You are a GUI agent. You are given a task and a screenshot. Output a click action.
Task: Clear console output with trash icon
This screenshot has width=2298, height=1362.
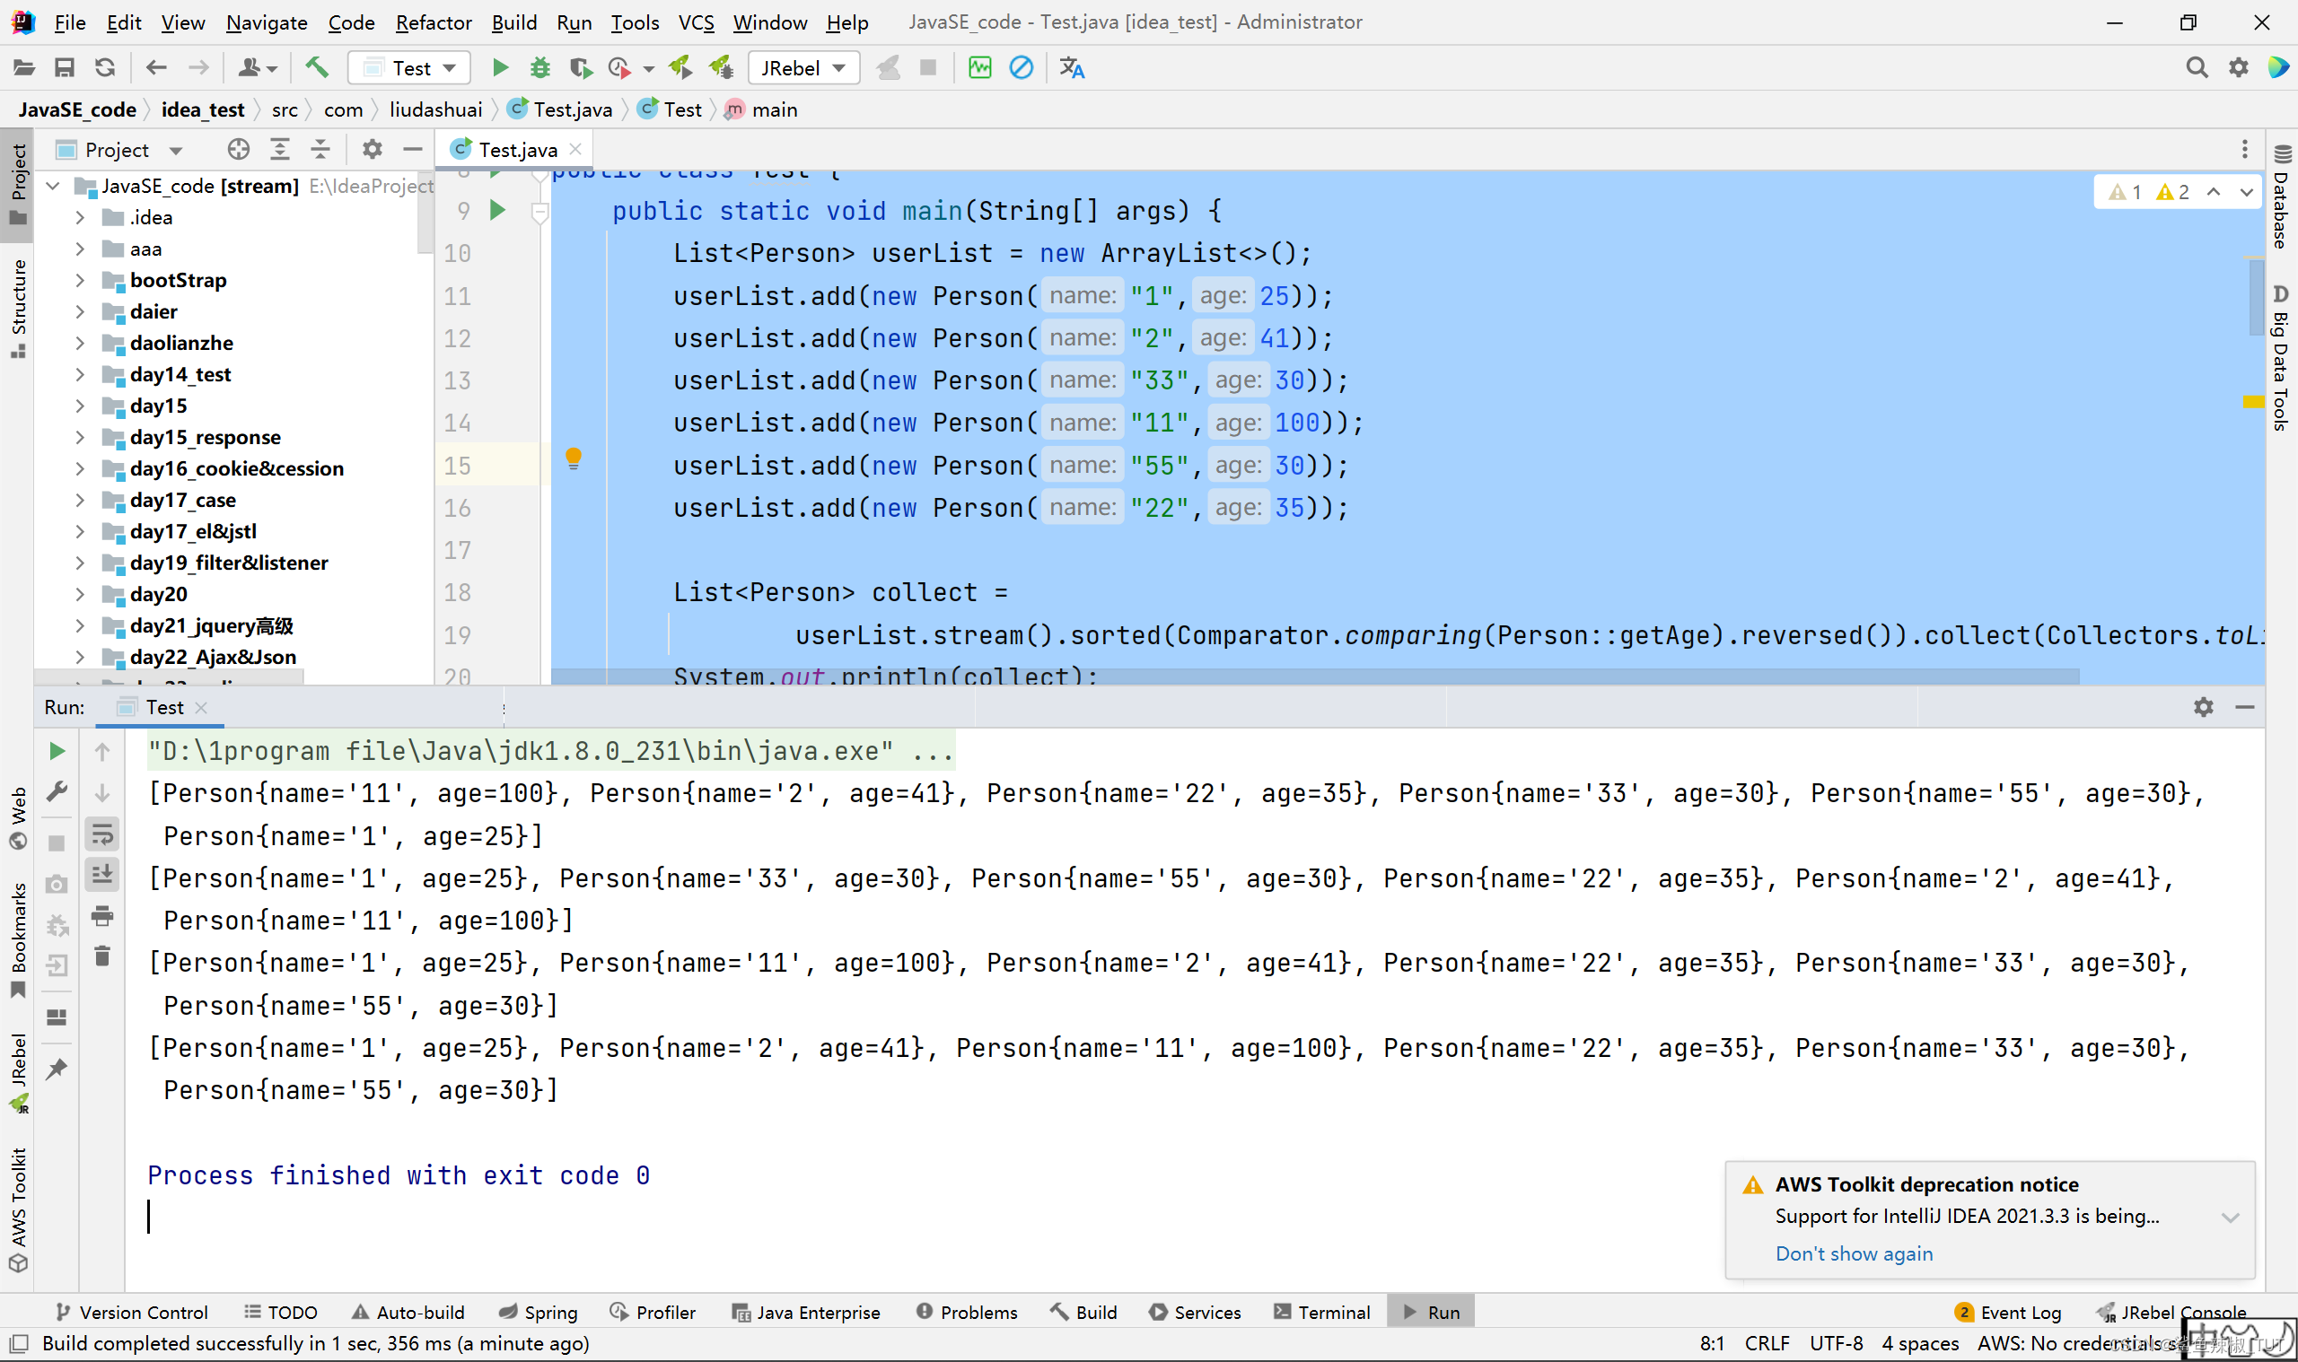click(103, 956)
